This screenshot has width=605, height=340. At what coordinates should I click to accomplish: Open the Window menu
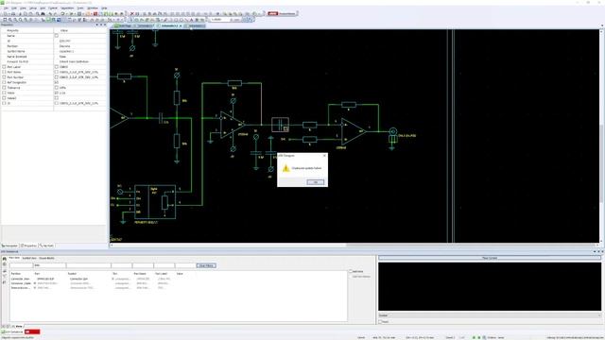point(93,8)
